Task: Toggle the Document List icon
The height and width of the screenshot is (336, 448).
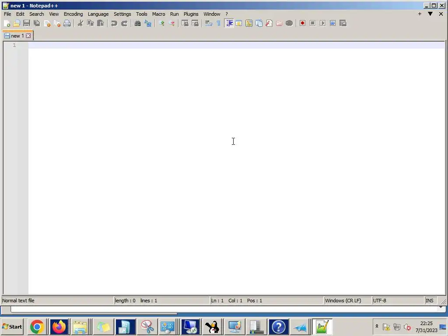Action: [259, 24]
